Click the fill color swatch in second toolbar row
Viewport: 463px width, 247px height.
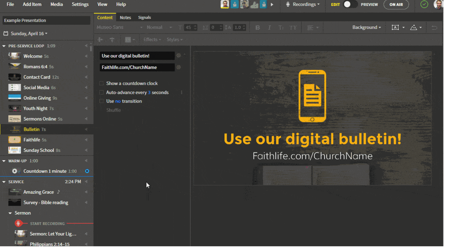pyautogui.click(x=128, y=40)
